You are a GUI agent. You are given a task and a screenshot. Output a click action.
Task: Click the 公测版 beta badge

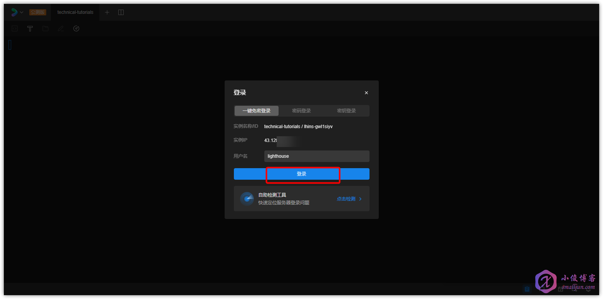(x=38, y=12)
